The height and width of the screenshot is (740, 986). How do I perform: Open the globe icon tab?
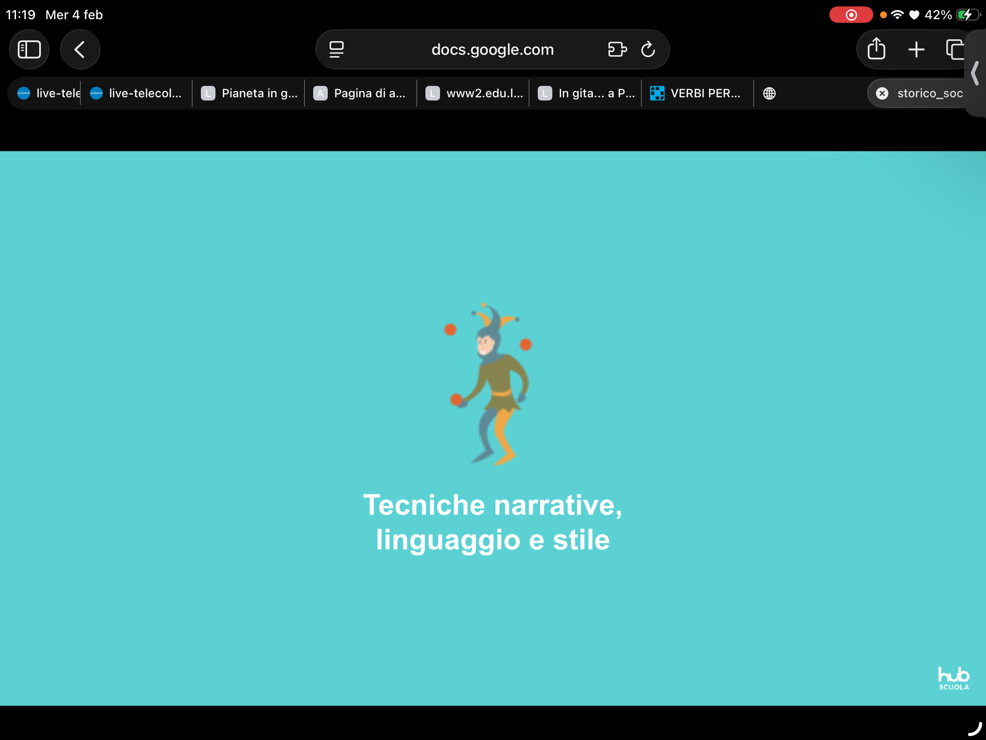tap(769, 93)
